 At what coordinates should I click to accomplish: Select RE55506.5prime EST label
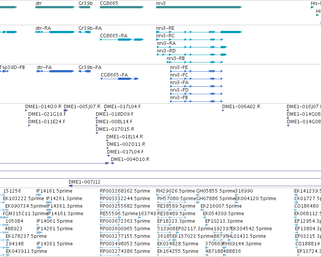[x=119, y=214]
